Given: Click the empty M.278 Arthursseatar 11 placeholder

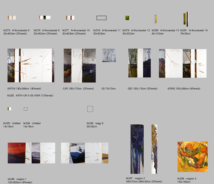Looking at the screenshot, I should 101,18.
